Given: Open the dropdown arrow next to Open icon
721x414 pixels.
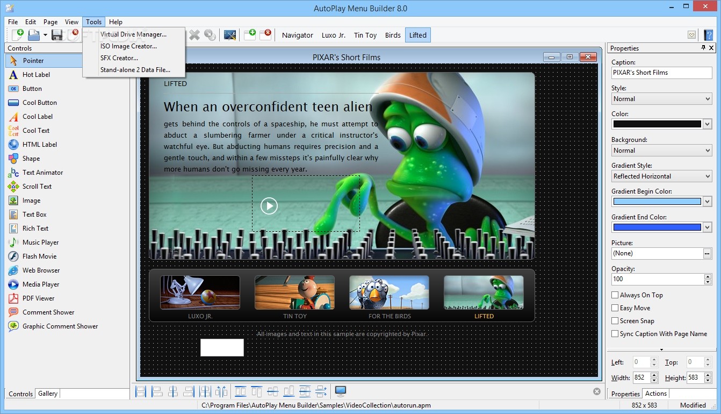Looking at the screenshot, I should [46, 35].
